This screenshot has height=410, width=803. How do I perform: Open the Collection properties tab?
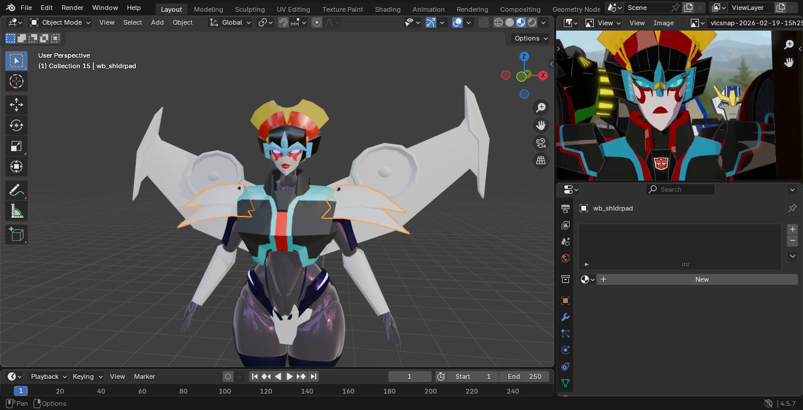(x=566, y=279)
